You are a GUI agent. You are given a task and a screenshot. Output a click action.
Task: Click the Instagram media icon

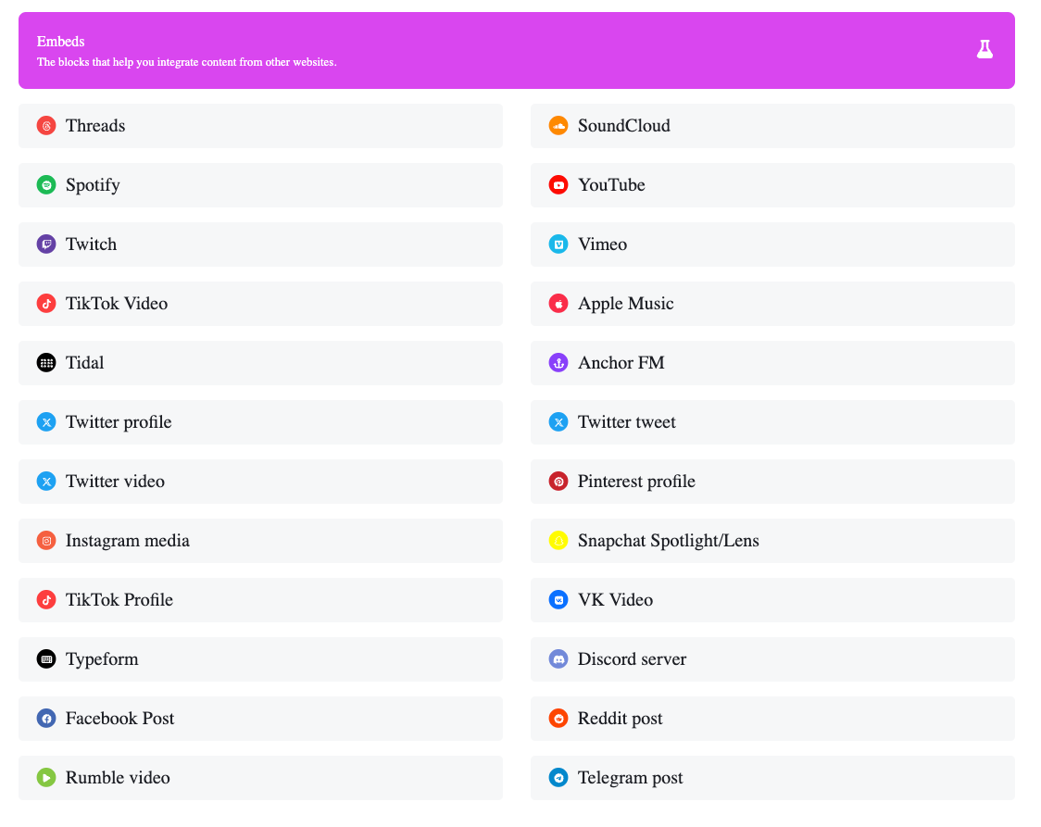click(x=46, y=540)
